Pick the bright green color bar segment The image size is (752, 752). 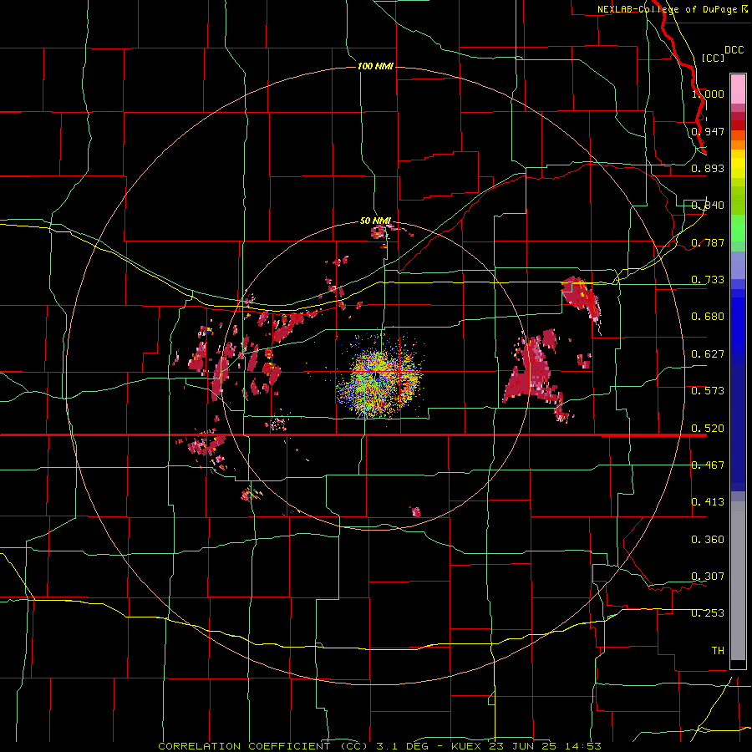(x=738, y=228)
